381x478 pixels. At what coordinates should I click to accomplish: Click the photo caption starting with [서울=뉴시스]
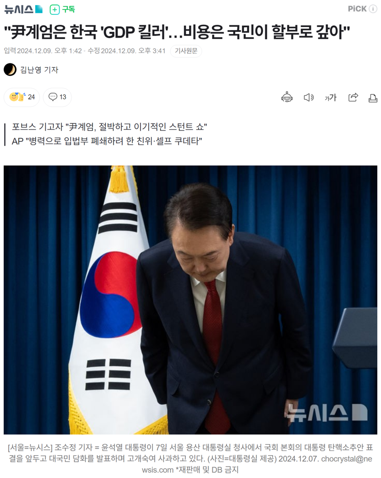[x=190, y=458]
